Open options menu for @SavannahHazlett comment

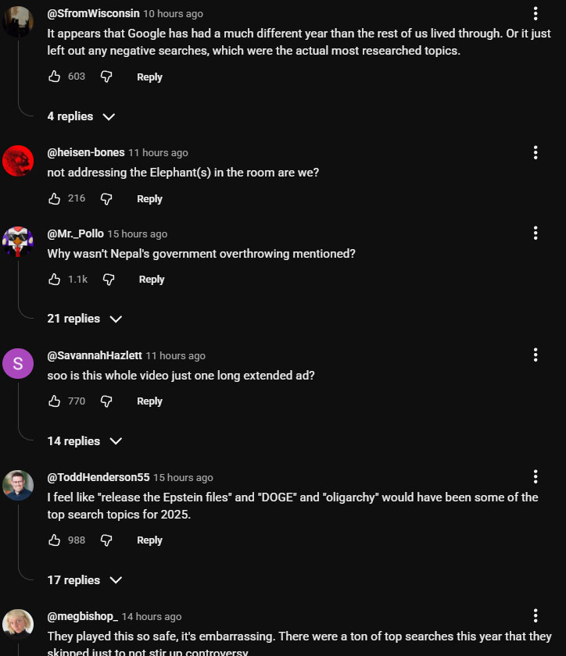(536, 355)
